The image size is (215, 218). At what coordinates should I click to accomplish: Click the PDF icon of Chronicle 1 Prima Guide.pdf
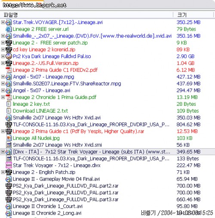click(9, 97)
